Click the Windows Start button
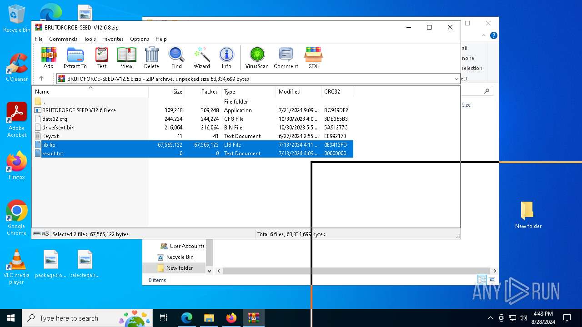Viewport: 582px width, 327px height. click(11, 318)
